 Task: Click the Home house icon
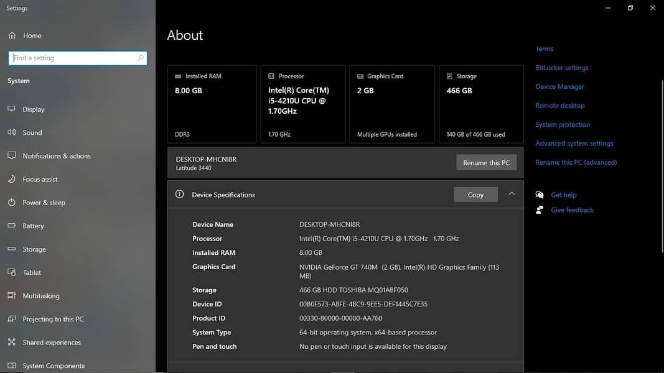tap(12, 35)
